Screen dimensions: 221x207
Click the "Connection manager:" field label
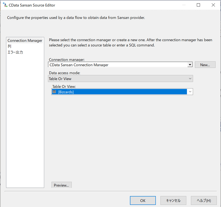coord(67,60)
